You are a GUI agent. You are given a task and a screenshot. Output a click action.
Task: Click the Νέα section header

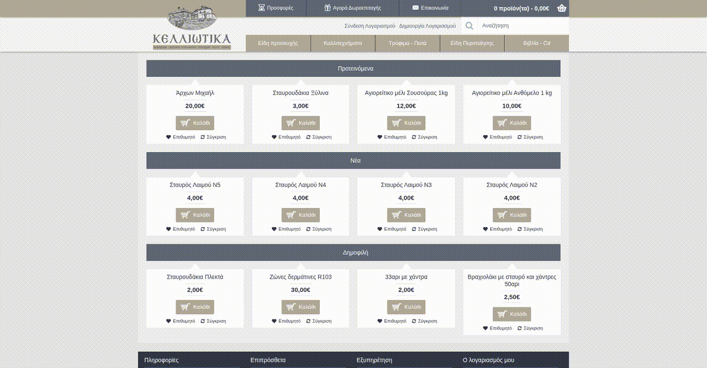coord(353,161)
